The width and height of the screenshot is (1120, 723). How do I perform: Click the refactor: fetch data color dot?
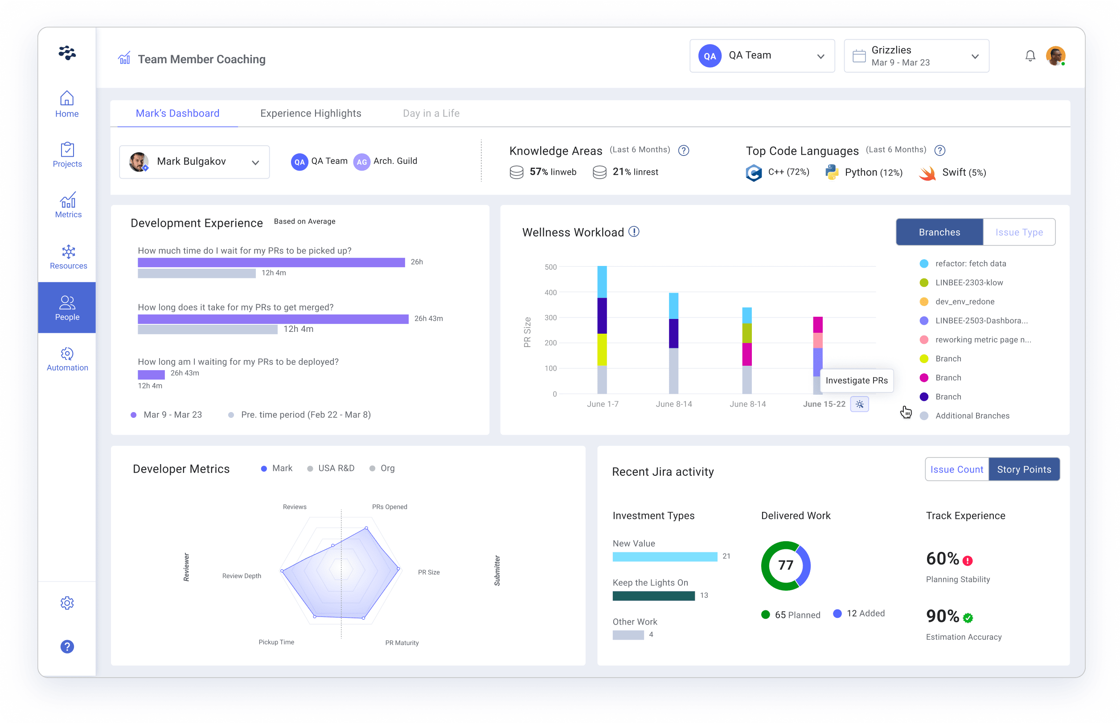[924, 263]
